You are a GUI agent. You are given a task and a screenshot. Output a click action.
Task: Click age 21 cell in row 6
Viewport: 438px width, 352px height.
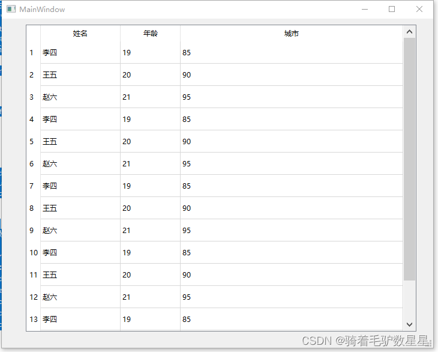point(150,163)
